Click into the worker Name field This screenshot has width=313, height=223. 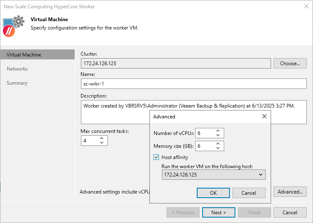point(193,83)
